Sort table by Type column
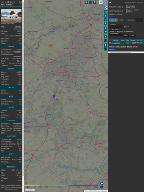144x192 pixels. [127, 40]
